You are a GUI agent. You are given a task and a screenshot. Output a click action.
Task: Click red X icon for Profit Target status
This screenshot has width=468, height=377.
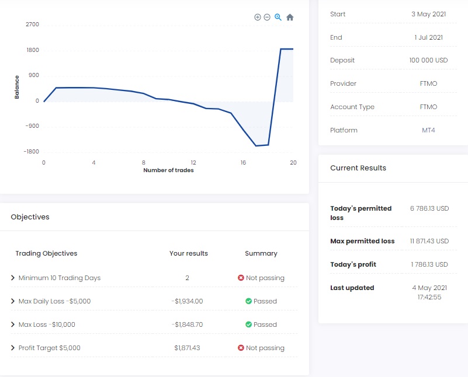[241, 348]
